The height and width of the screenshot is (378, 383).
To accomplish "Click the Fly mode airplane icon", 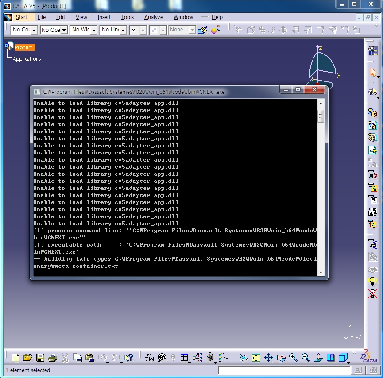I will click(x=244, y=358).
